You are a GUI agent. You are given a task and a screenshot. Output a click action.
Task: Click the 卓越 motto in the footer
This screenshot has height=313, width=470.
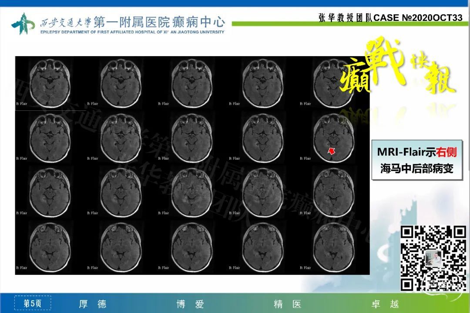[x=385, y=304]
